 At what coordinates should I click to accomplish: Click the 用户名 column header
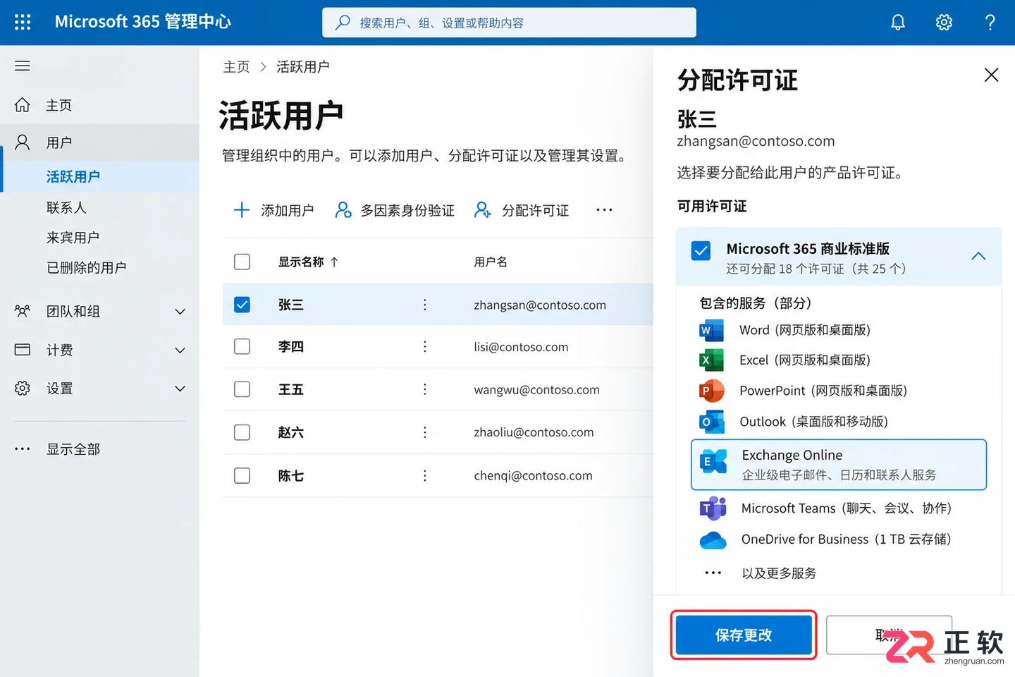point(491,262)
